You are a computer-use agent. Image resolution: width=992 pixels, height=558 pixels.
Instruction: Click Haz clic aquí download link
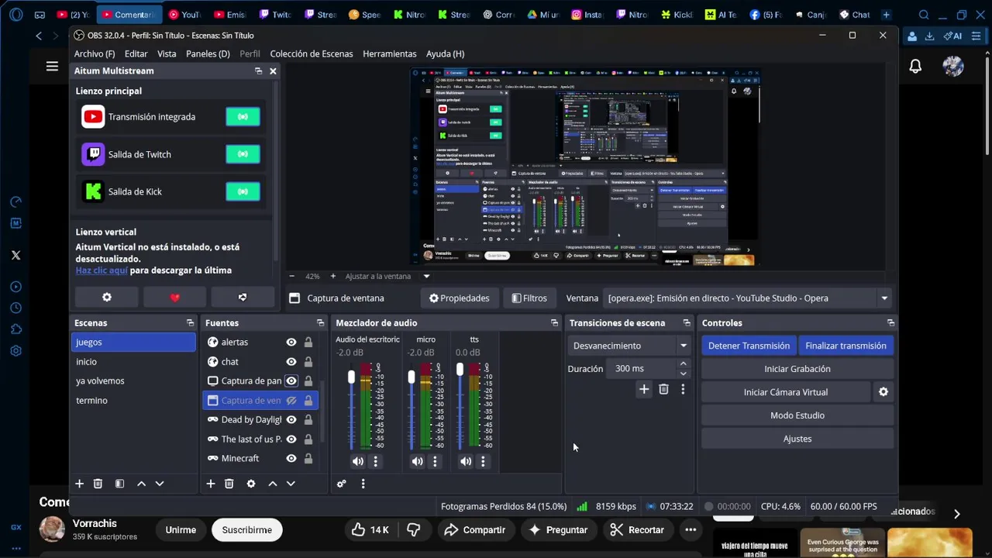point(102,270)
